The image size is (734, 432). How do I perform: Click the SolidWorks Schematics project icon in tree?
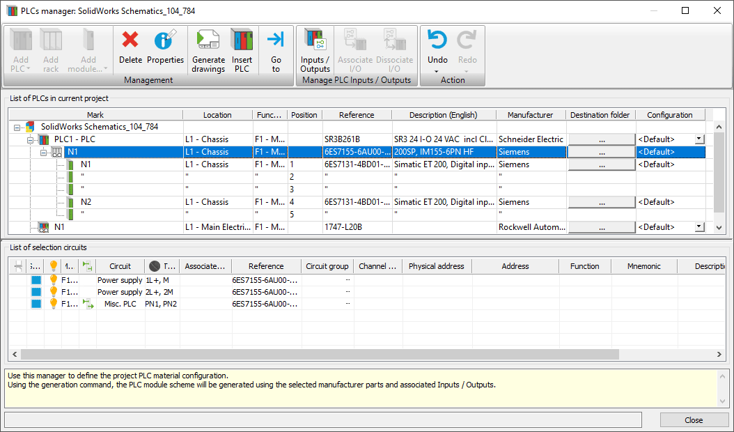pos(30,127)
